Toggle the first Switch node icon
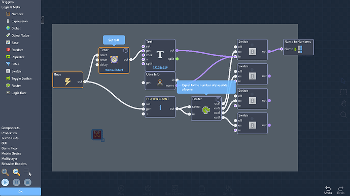Screen dimensions: 350x196 point(252,52)
